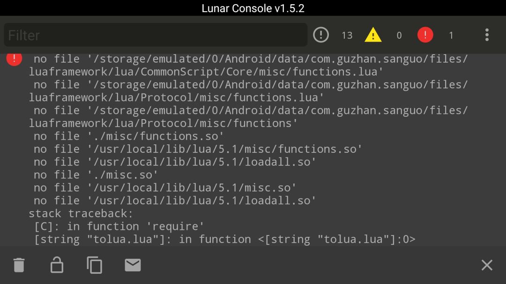Focus the Filter text field

pos(156,35)
